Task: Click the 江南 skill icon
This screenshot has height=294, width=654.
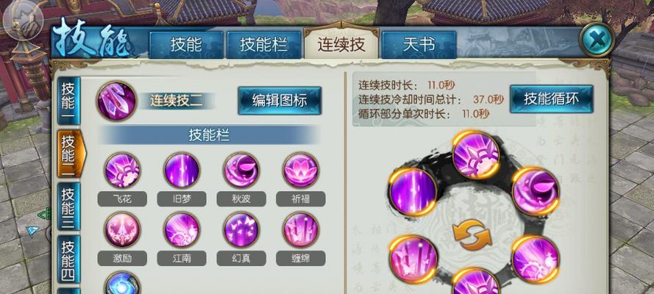Action: pyautogui.click(x=182, y=230)
